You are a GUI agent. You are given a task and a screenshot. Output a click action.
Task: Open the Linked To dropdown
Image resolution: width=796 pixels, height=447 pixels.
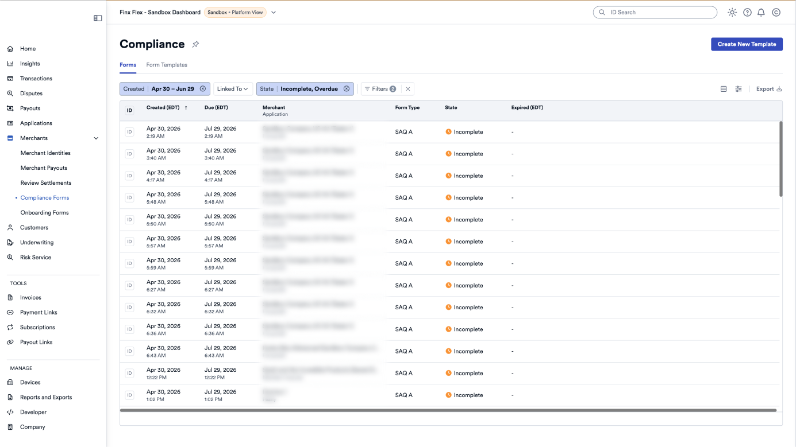point(233,89)
